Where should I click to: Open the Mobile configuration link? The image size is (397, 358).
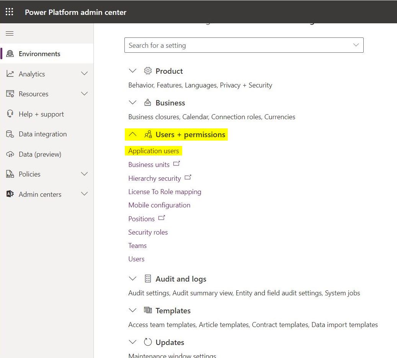pyautogui.click(x=159, y=205)
